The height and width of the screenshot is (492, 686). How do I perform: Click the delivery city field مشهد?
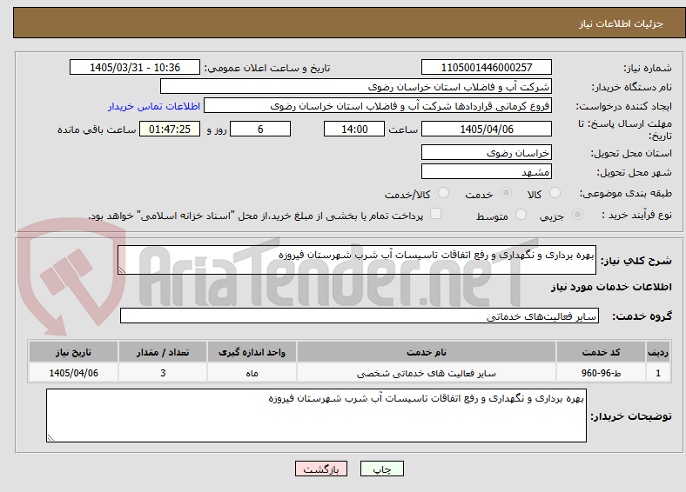[487, 171]
